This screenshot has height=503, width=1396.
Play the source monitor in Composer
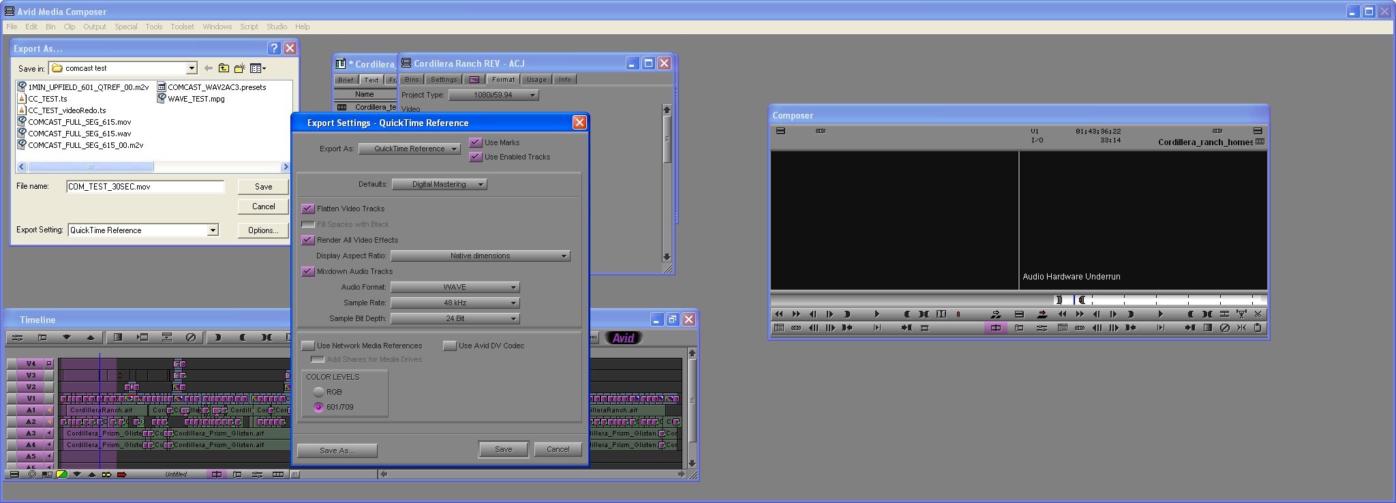[877, 314]
